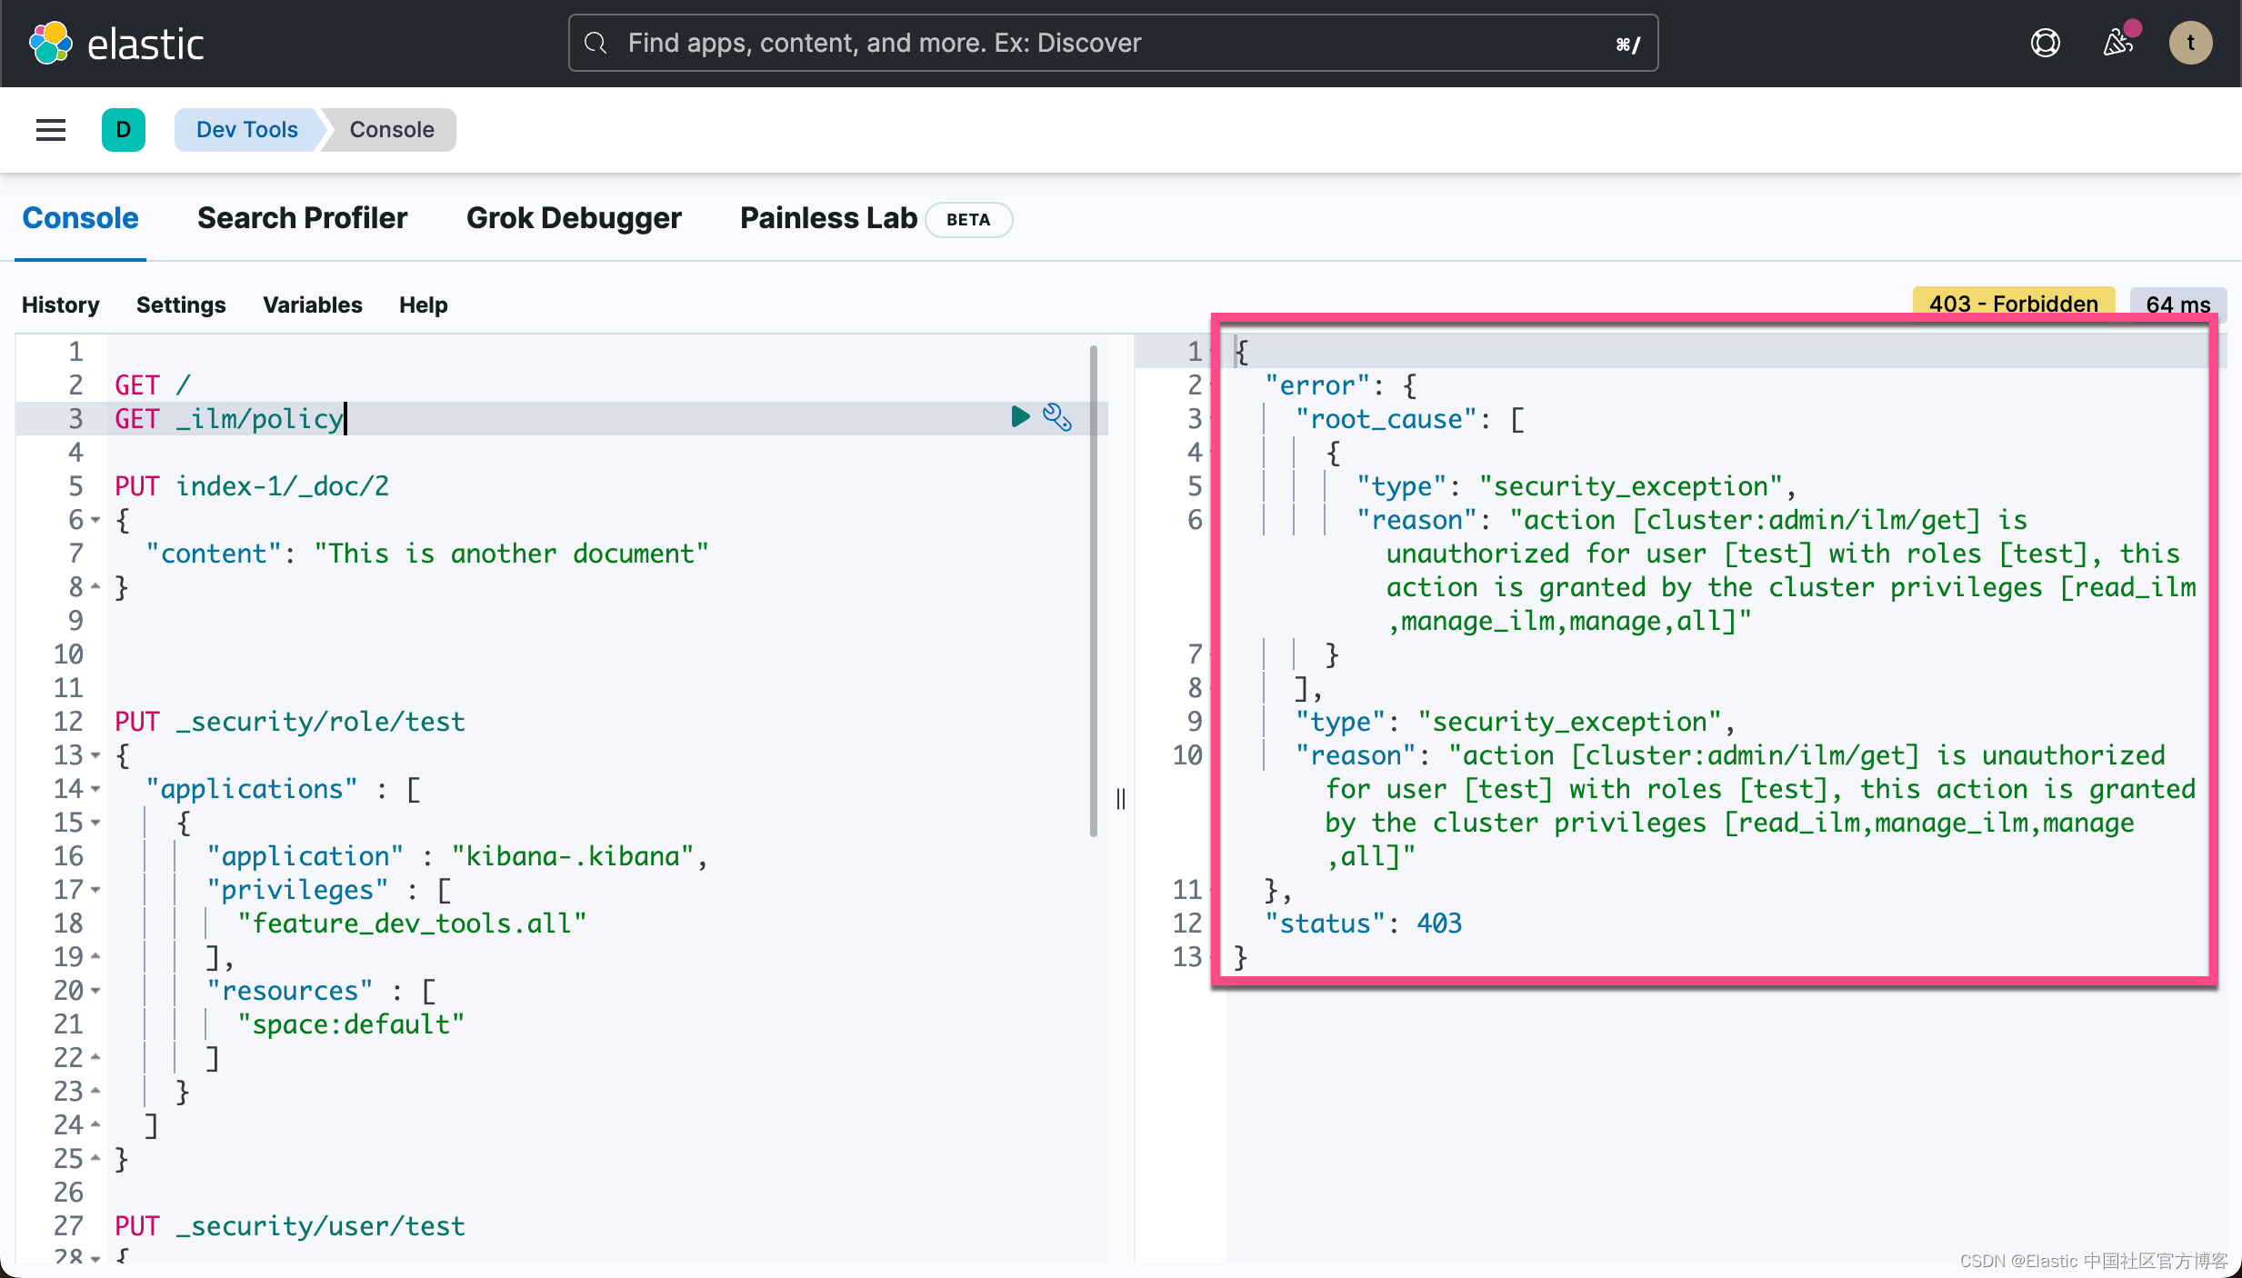
Task: Open the Painless Lab tab
Action: 828,218
